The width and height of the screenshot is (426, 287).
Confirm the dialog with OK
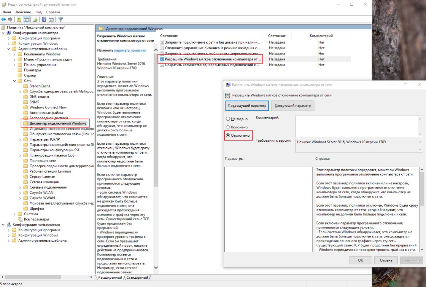[x=360, y=260]
